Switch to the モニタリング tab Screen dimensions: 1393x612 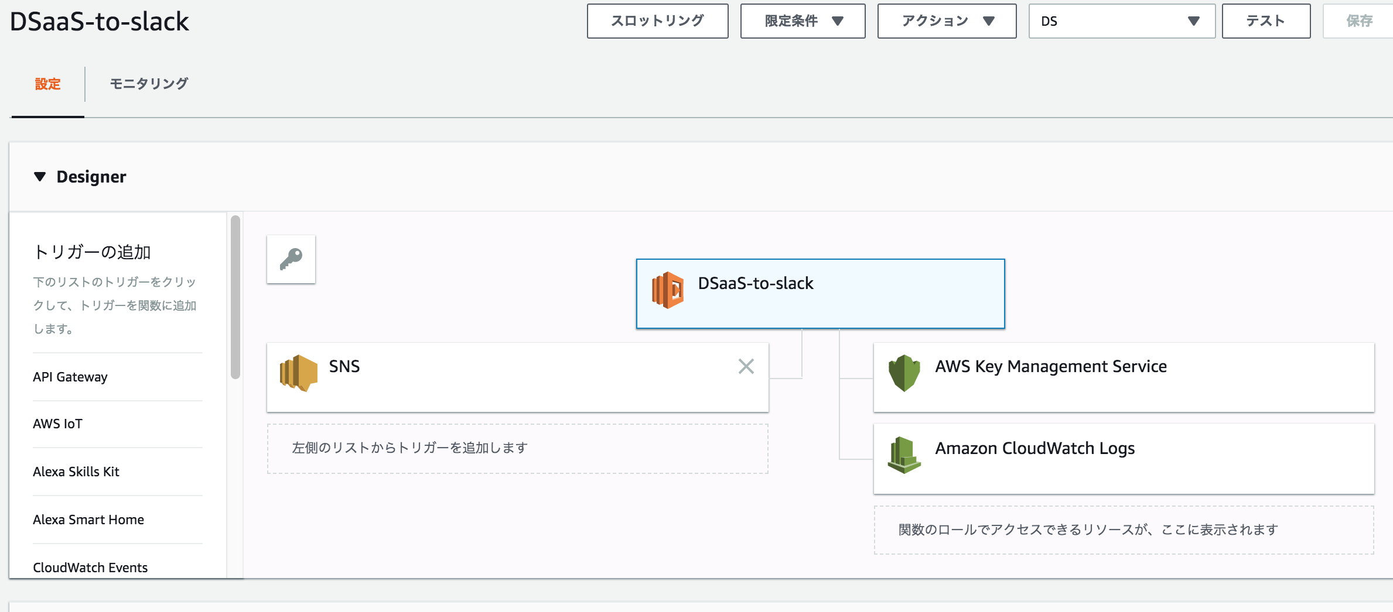[149, 84]
